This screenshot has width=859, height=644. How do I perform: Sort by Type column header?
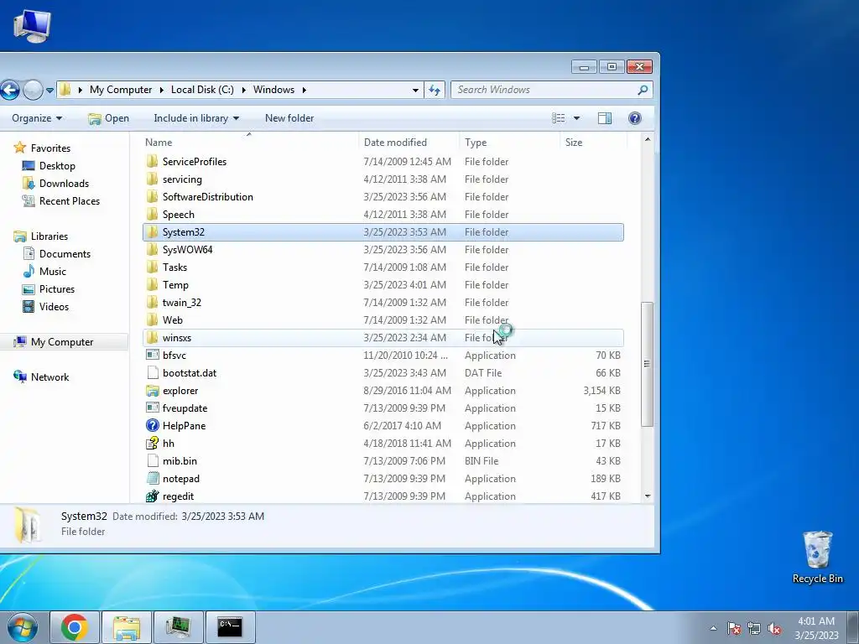(x=509, y=143)
